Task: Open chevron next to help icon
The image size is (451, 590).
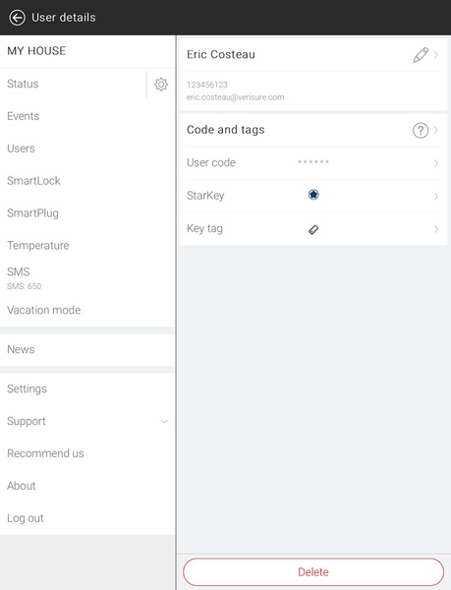Action: pos(436,130)
